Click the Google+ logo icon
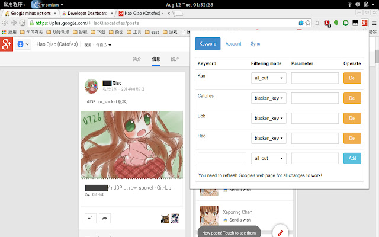Viewport: 379px width, 237px height. pyautogui.click(x=7, y=44)
